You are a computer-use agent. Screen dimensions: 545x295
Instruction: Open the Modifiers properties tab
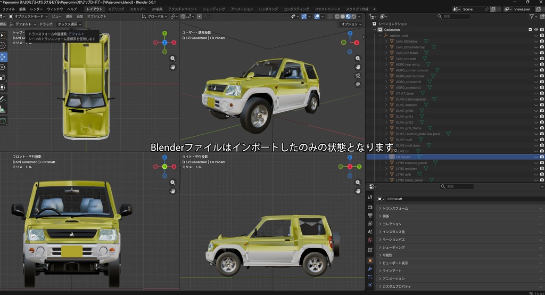coord(370,268)
